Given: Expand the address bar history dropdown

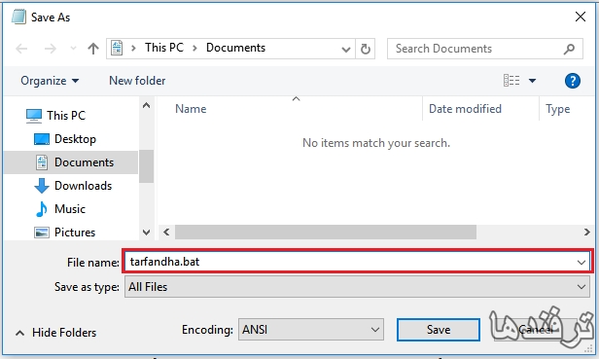Looking at the screenshot, I should click(x=346, y=49).
